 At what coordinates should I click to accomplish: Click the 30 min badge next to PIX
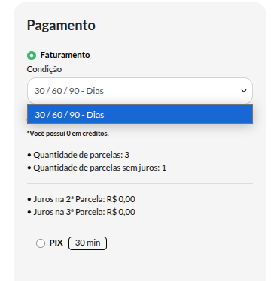click(x=87, y=243)
